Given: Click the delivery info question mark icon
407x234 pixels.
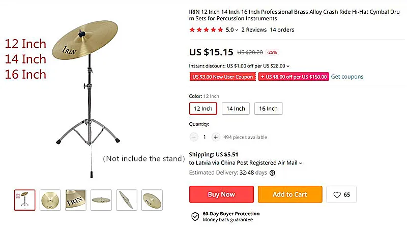Looking at the screenshot, I should pos(273,173).
